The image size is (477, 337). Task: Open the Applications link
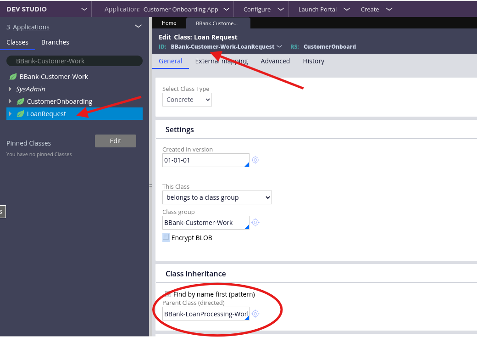[31, 27]
